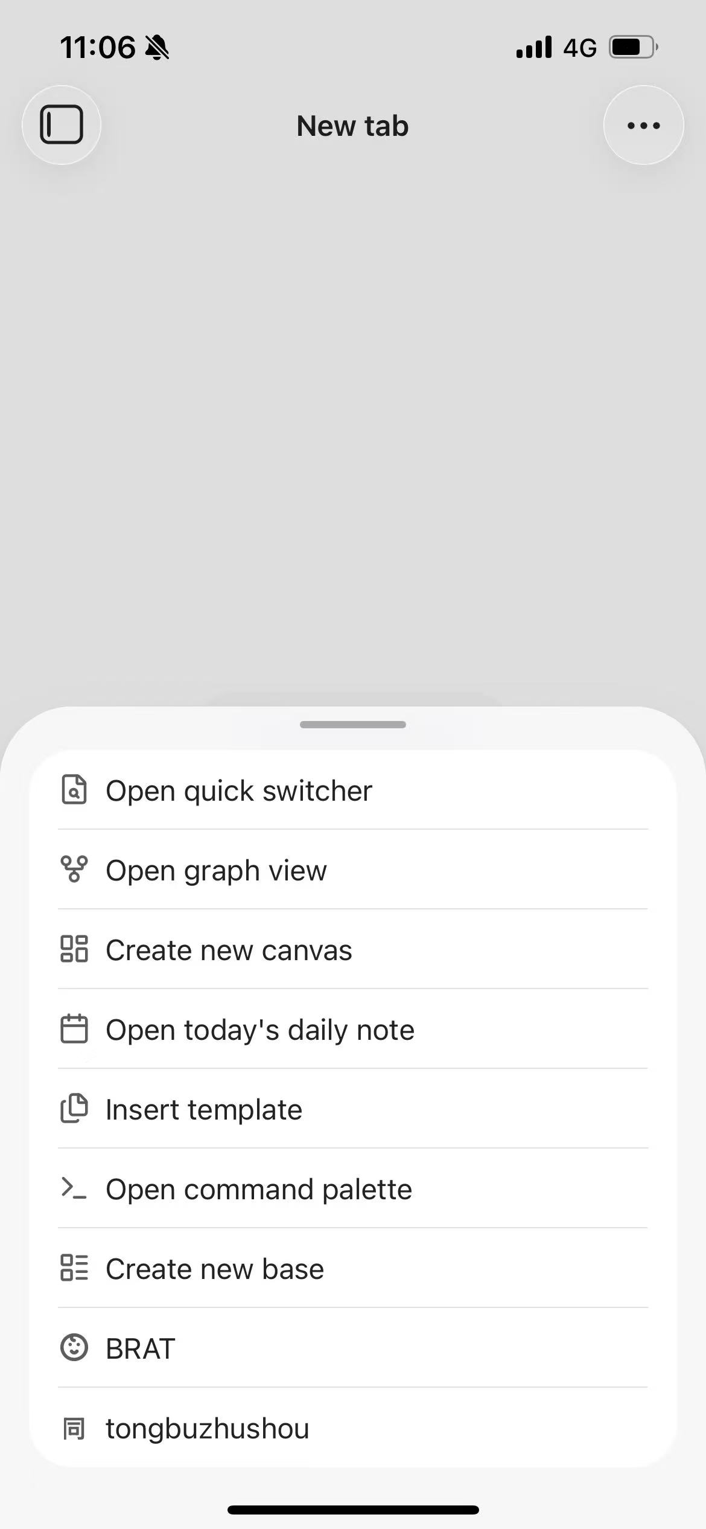Tap the command palette terminal icon

(74, 1188)
